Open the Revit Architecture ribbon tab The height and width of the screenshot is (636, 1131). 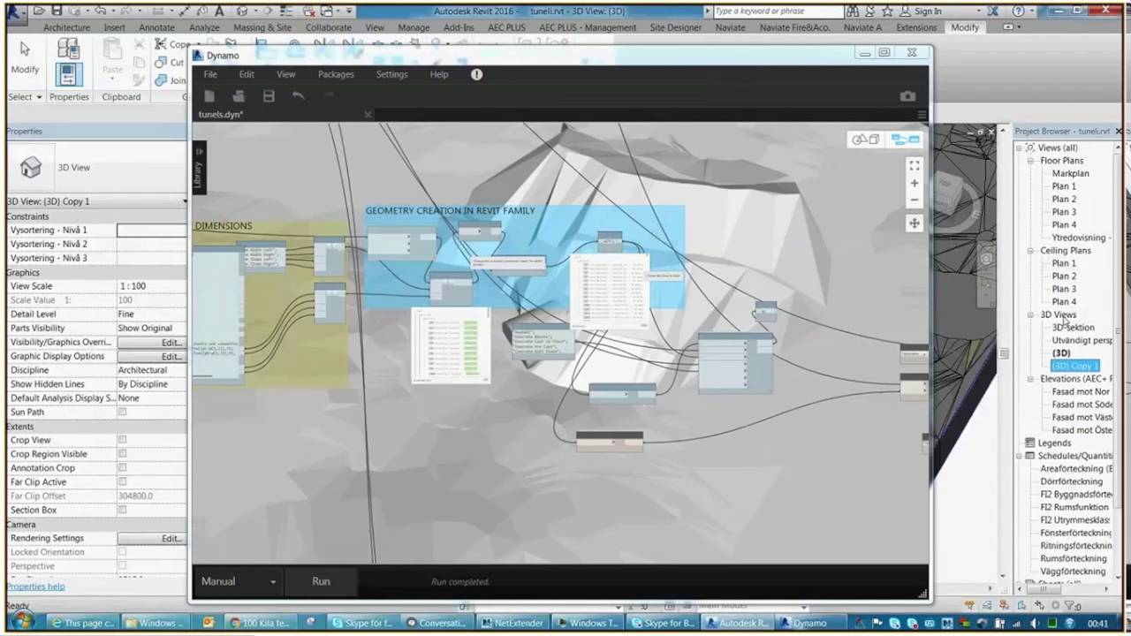[x=66, y=27]
